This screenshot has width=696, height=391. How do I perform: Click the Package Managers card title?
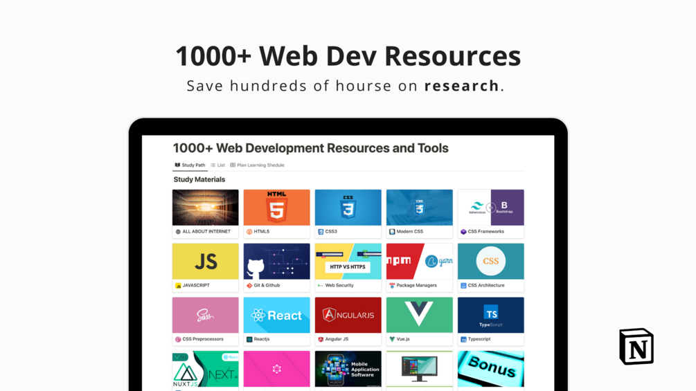(x=416, y=286)
